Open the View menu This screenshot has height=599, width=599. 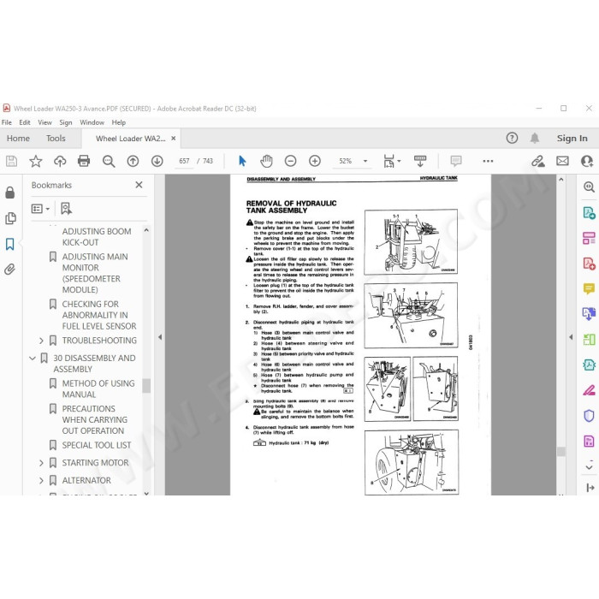[44, 122]
